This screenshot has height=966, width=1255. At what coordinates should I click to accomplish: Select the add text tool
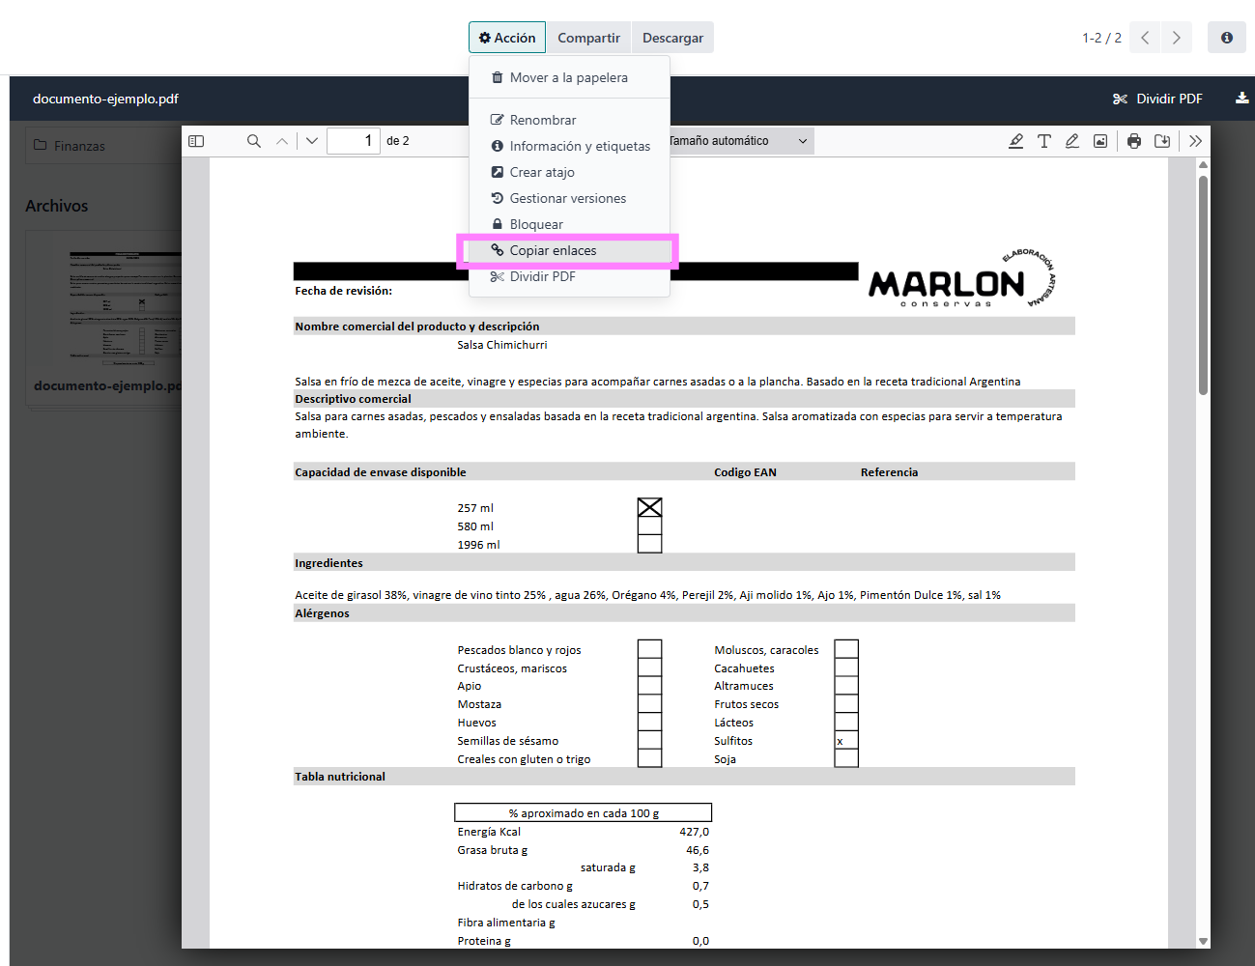1044,141
